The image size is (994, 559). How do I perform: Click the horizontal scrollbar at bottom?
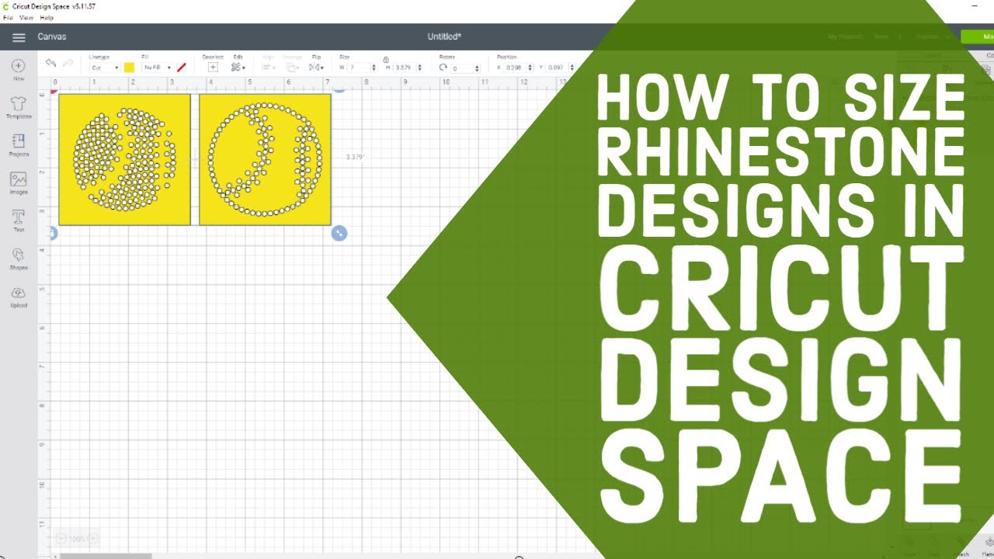point(106,556)
